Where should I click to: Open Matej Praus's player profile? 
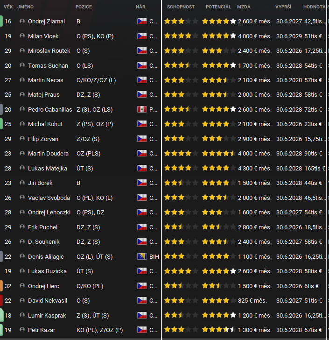44,95
